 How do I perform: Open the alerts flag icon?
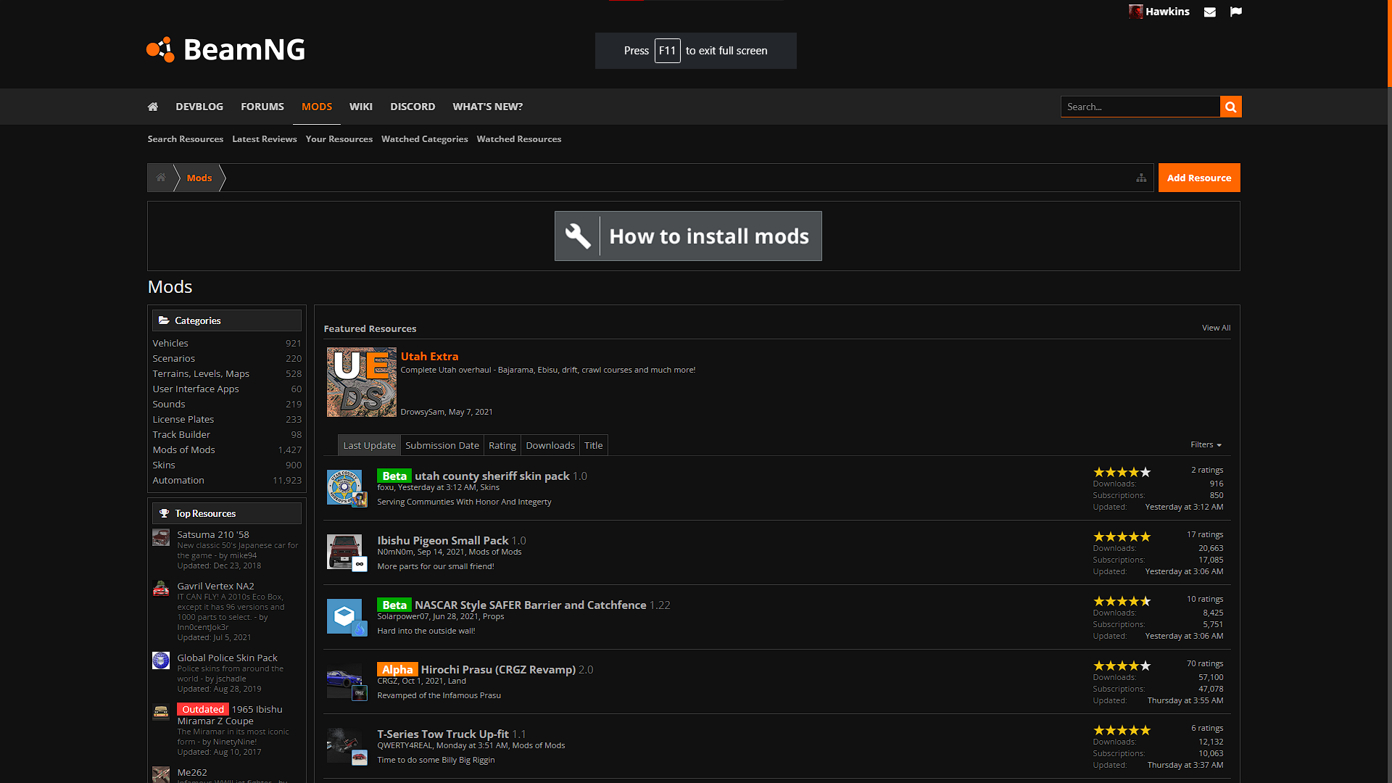click(x=1236, y=12)
